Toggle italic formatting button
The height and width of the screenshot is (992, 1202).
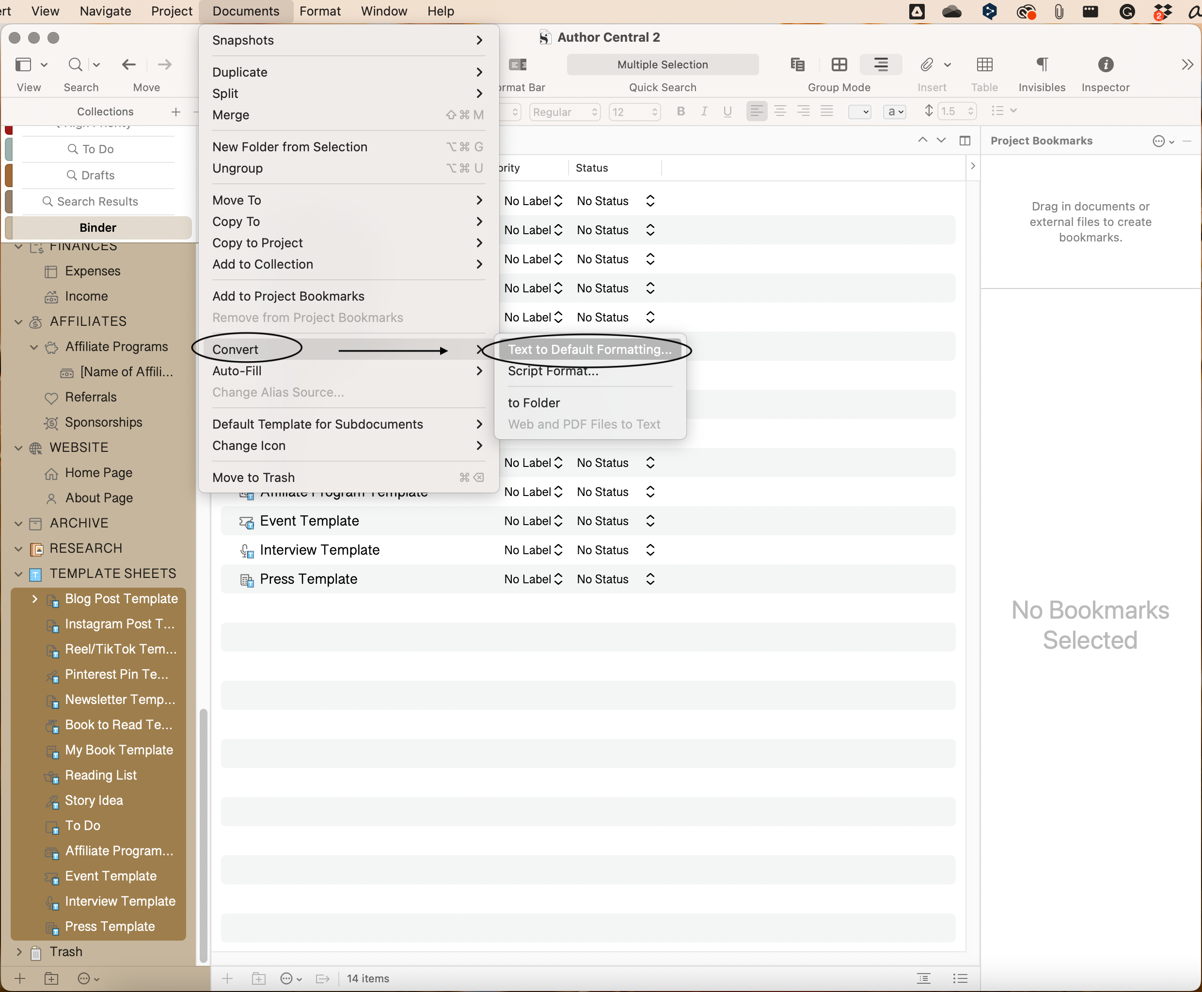tap(704, 112)
